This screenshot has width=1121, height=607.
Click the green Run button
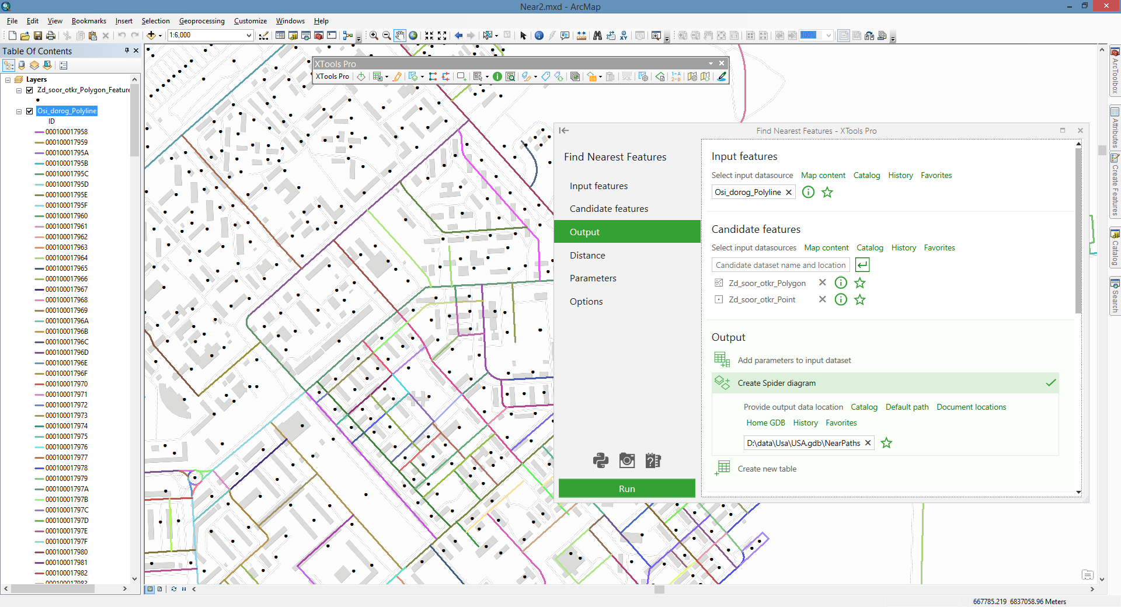click(x=627, y=489)
